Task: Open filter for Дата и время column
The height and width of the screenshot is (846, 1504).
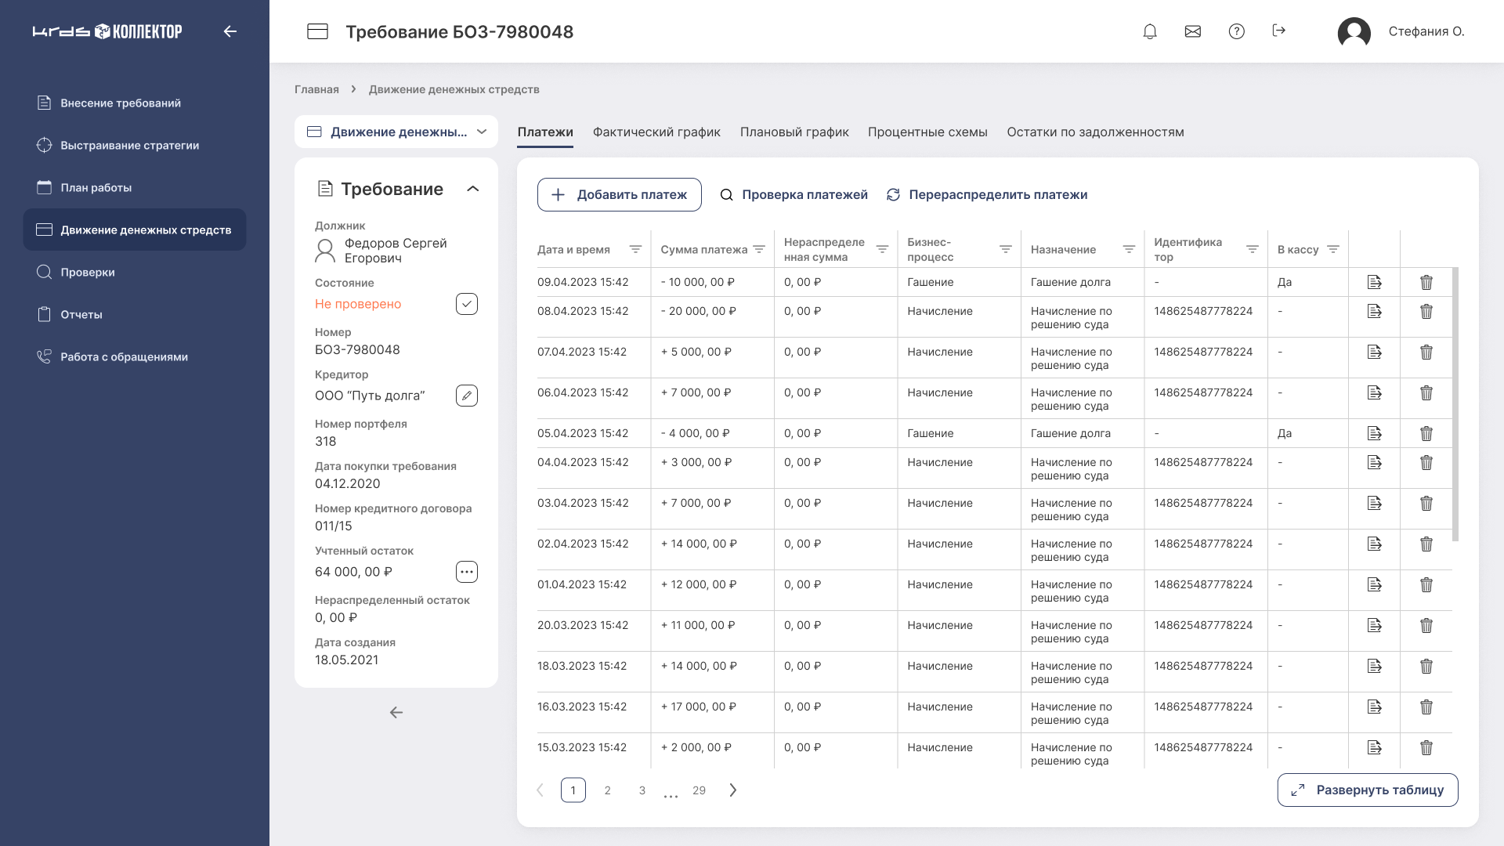Action: click(x=635, y=249)
